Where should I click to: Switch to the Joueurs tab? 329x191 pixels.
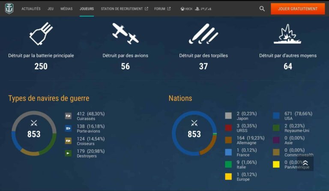tap(87, 9)
